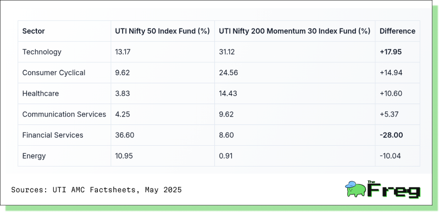Select the Consumer Cyclical row label
Image resolution: width=439 pixels, height=212 pixels.
pyautogui.click(x=54, y=73)
